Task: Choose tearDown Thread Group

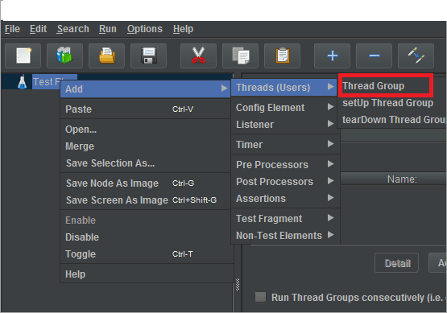Action: [x=392, y=120]
